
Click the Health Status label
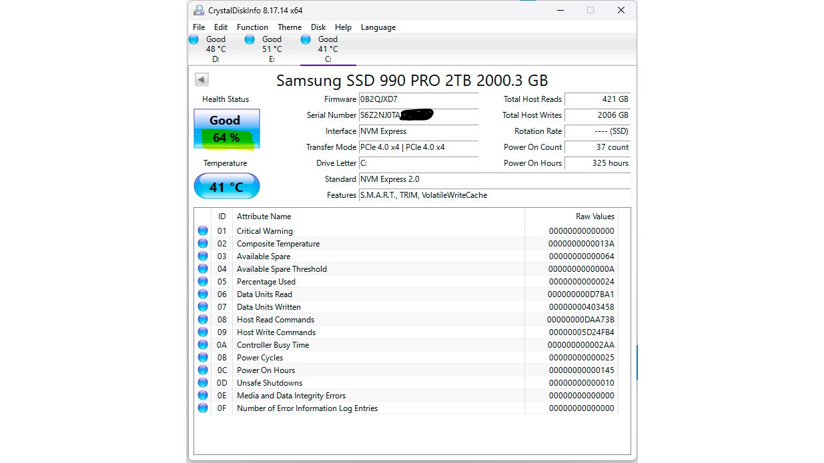click(226, 99)
